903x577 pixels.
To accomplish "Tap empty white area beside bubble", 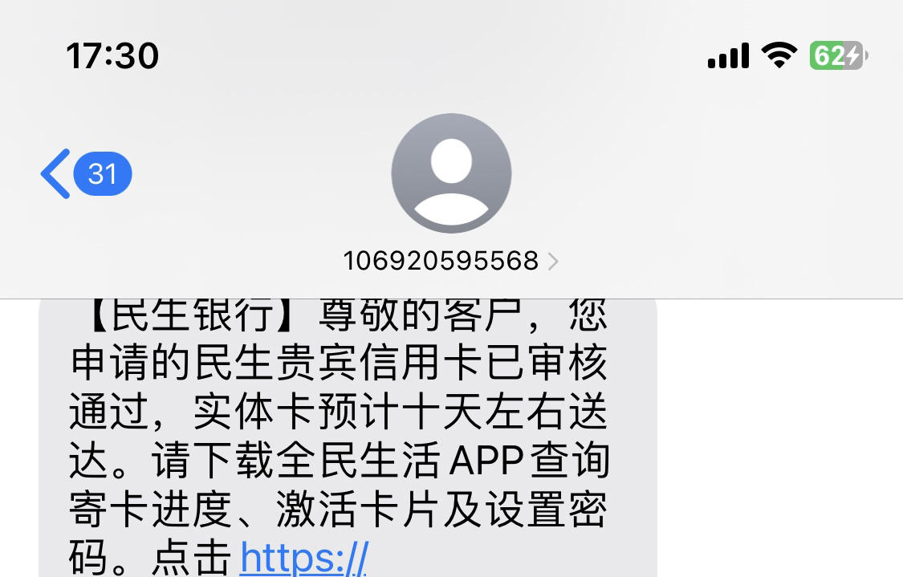I will point(779,437).
